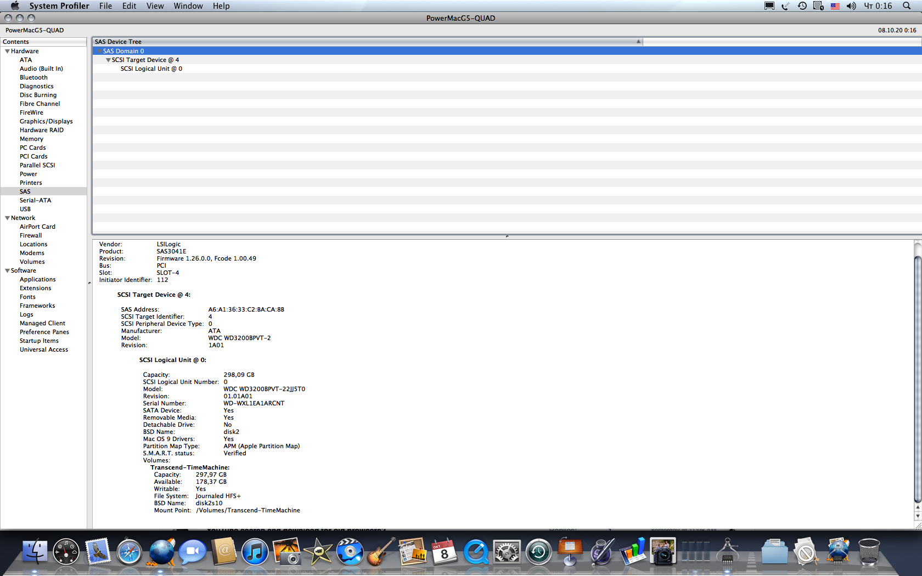Select USB under Hardware
This screenshot has height=576, width=922.
[25, 209]
